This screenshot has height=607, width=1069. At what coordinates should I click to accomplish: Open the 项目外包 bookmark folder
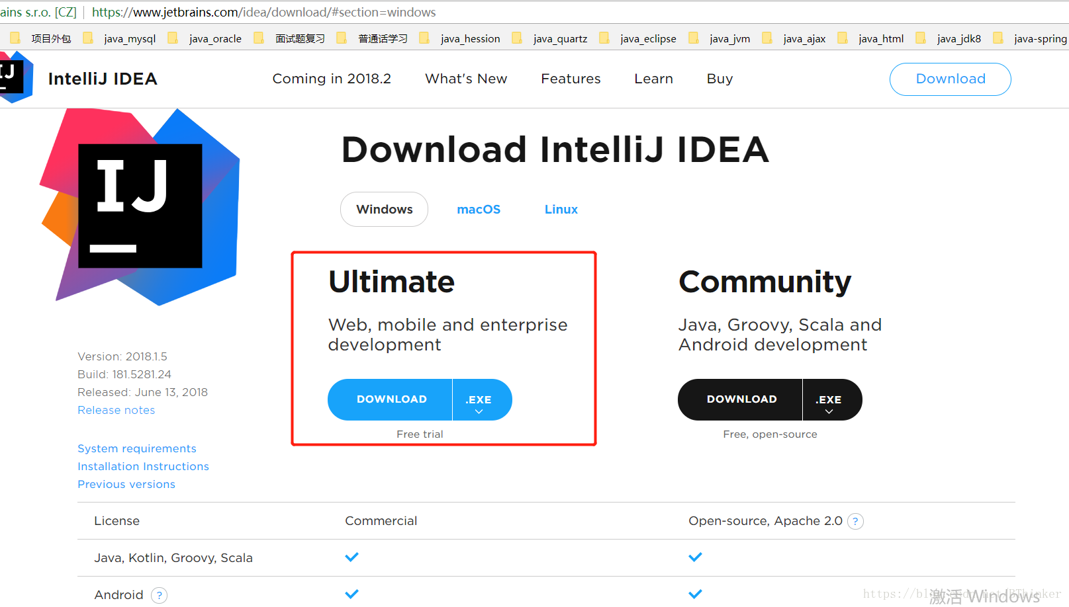point(41,38)
